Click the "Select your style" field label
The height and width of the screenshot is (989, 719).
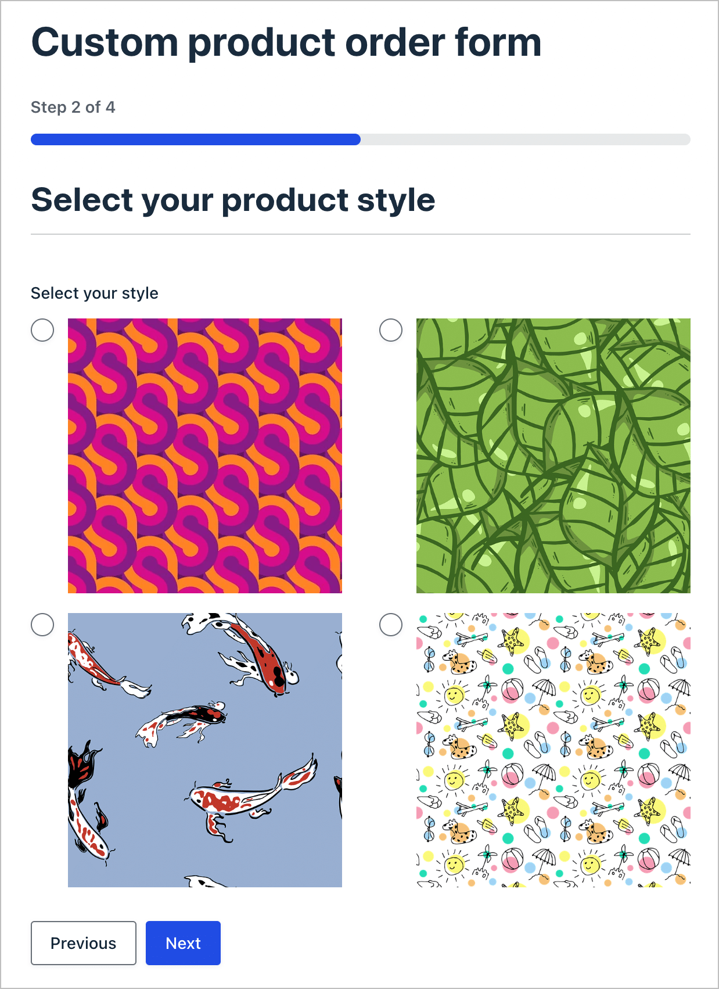coord(95,293)
